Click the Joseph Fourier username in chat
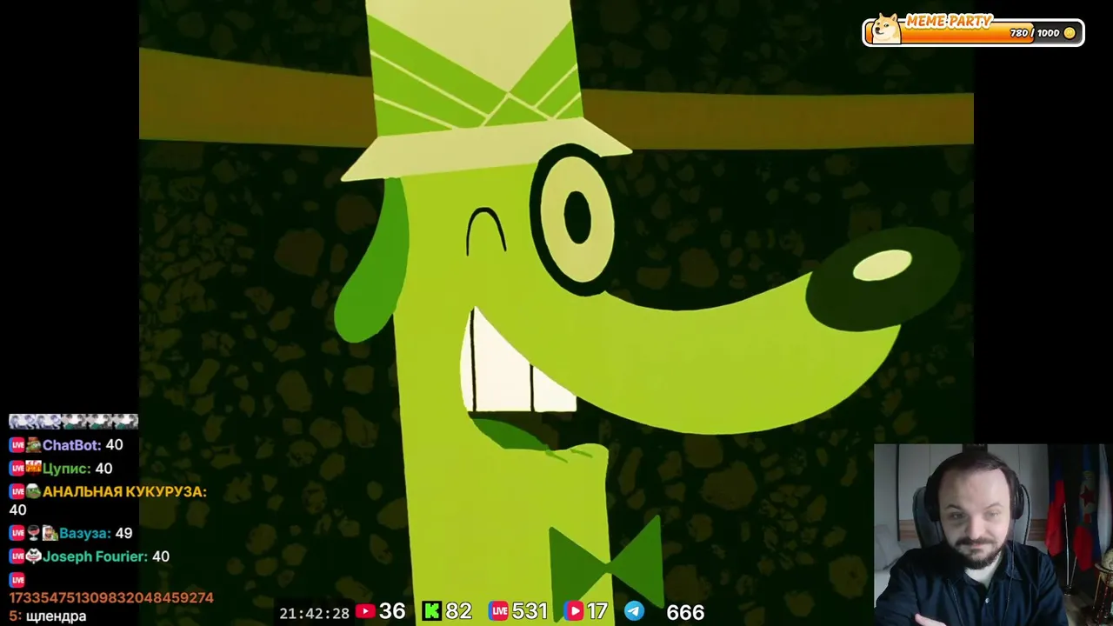The width and height of the screenshot is (1113, 626). [x=96, y=556]
